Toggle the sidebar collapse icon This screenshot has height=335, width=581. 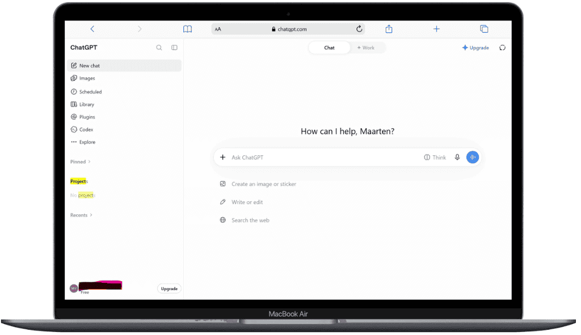(174, 48)
